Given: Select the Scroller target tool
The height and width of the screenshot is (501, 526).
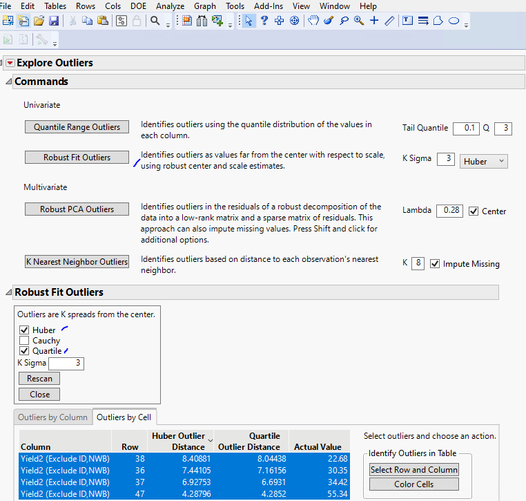Looking at the screenshot, I should (294, 21).
